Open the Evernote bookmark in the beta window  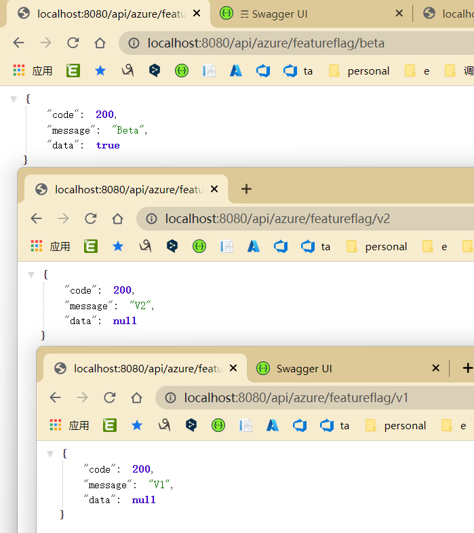click(73, 71)
